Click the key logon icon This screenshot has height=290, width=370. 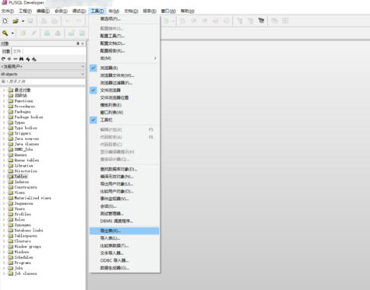(x=5, y=33)
